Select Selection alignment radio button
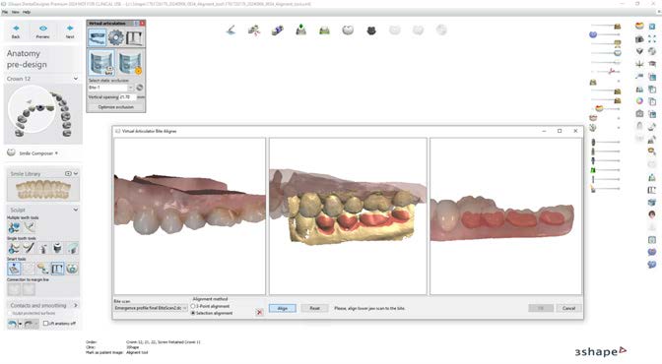Screen dimensions: 662x364 [193, 313]
